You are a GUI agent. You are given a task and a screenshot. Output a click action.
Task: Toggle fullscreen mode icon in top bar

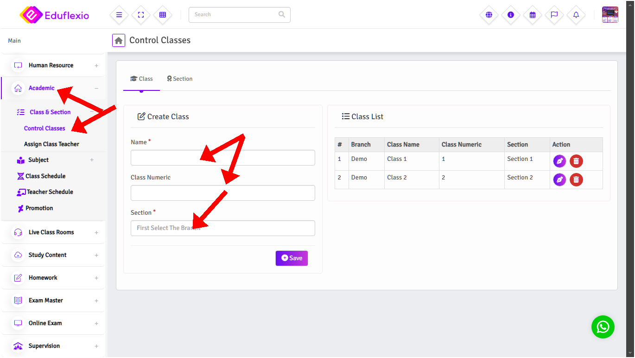(141, 15)
